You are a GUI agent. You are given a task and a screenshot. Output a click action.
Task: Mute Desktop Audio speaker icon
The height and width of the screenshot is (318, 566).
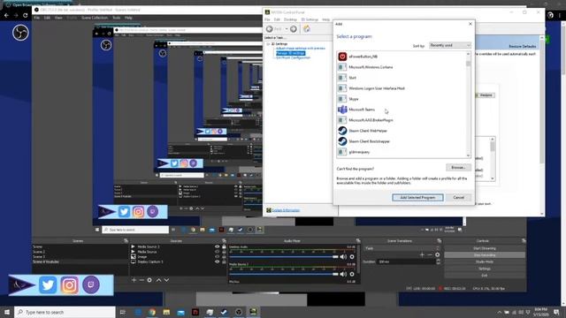point(343,257)
